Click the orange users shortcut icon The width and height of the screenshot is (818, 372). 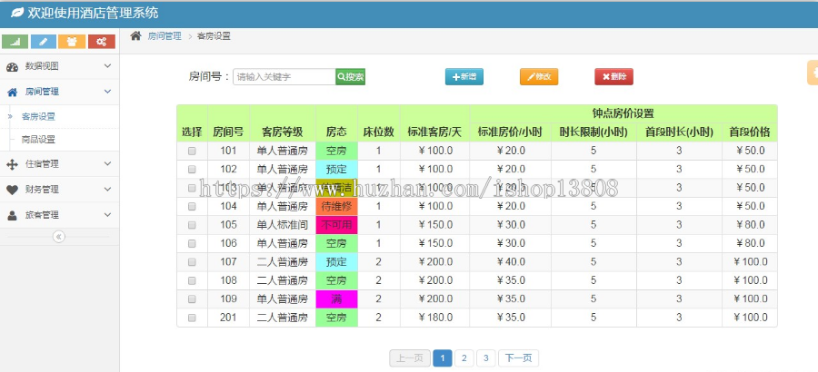(x=72, y=42)
